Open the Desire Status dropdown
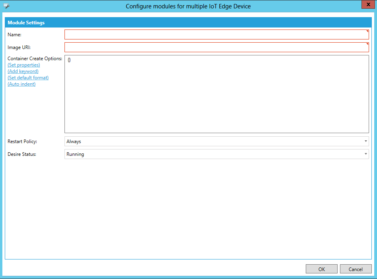The width and height of the screenshot is (377, 279). (217, 154)
